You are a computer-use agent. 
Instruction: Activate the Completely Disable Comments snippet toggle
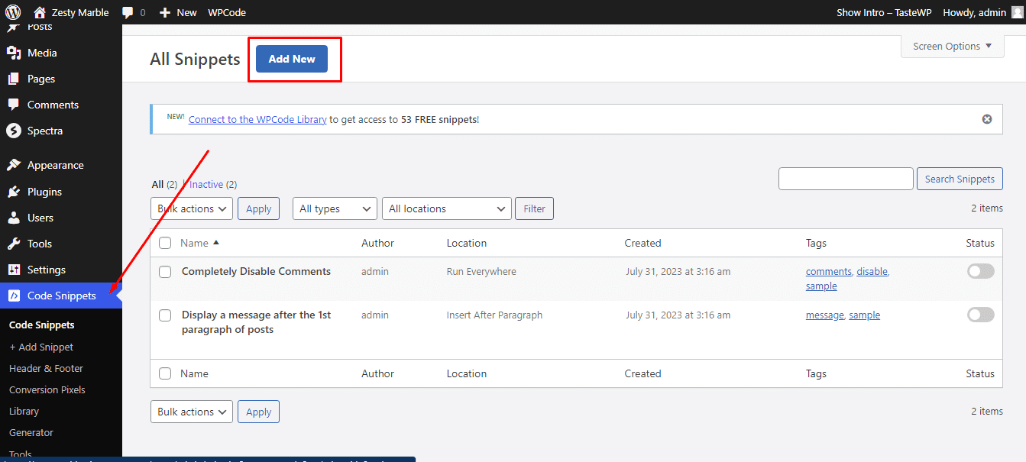(981, 271)
